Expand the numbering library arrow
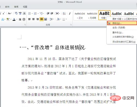The height and width of the screenshot is (107, 137). coord(38,13)
